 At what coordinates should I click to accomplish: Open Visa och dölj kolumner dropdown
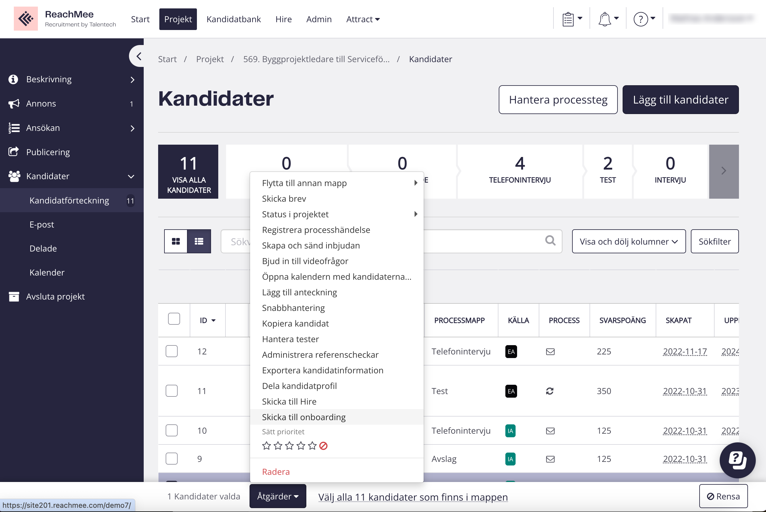click(628, 241)
